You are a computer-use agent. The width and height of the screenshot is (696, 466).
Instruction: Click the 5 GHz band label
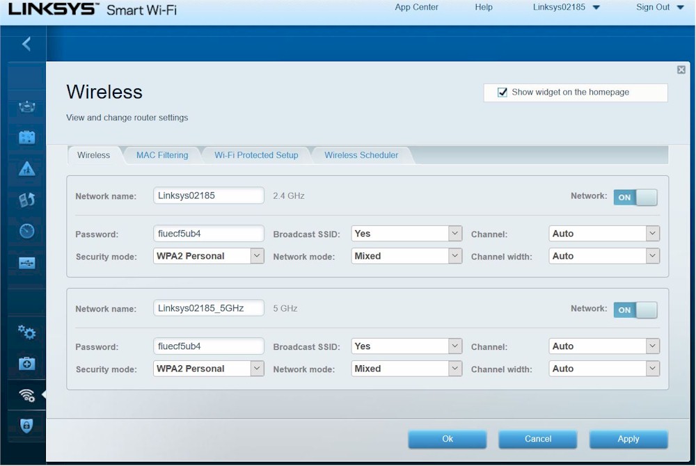coord(285,309)
